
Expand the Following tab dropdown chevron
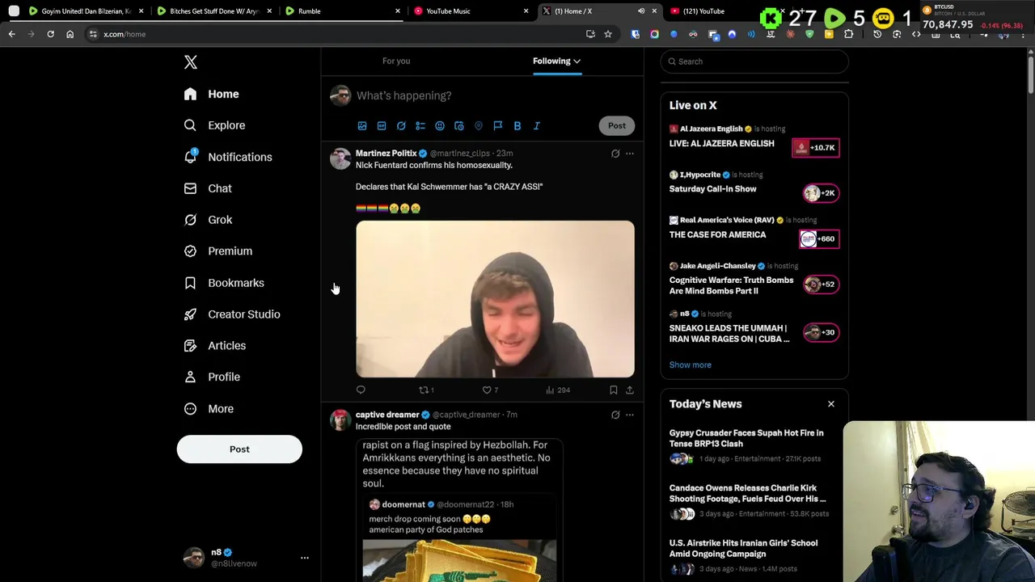[577, 61]
